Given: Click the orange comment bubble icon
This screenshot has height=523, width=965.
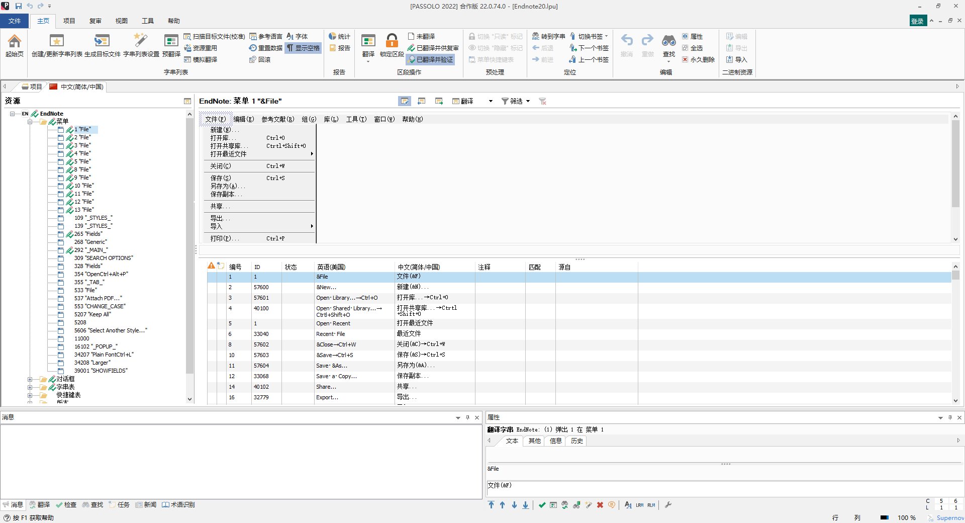Looking at the screenshot, I should point(611,505).
